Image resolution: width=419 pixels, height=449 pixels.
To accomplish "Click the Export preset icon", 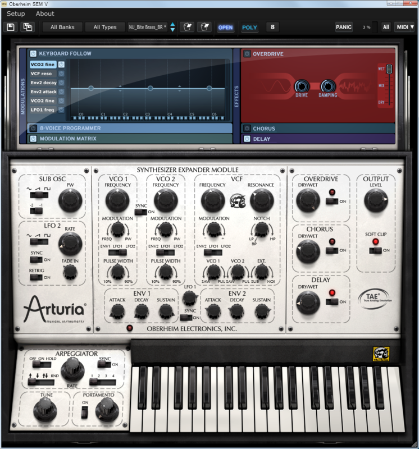I will (x=204, y=27).
